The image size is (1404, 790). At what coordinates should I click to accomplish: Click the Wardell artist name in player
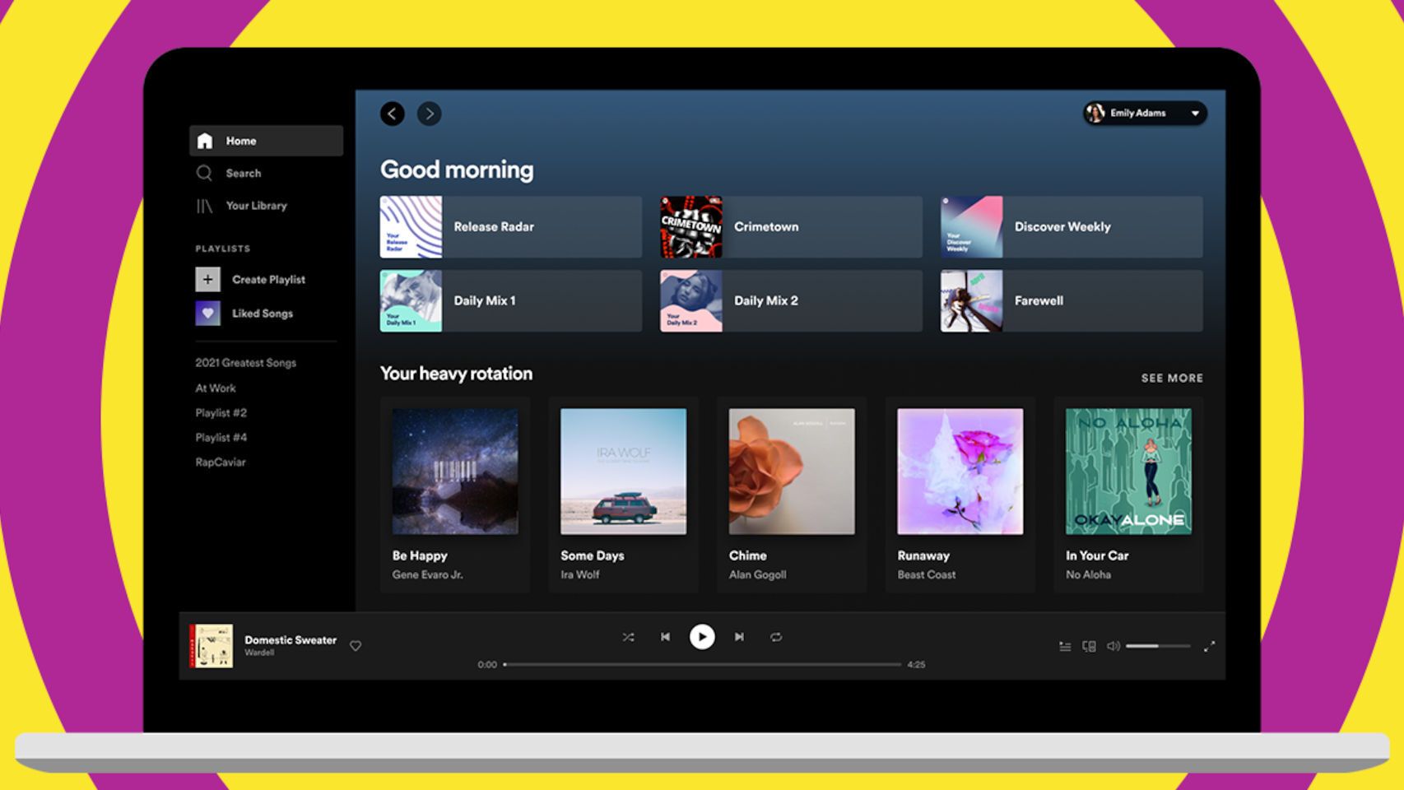(x=259, y=653)
